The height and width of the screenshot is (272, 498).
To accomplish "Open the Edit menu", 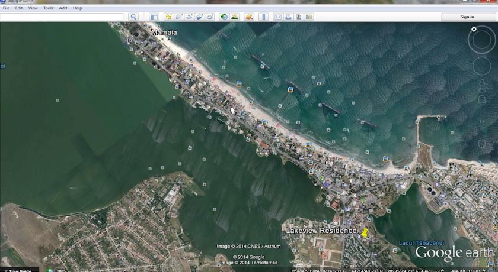I will point(19,8).
